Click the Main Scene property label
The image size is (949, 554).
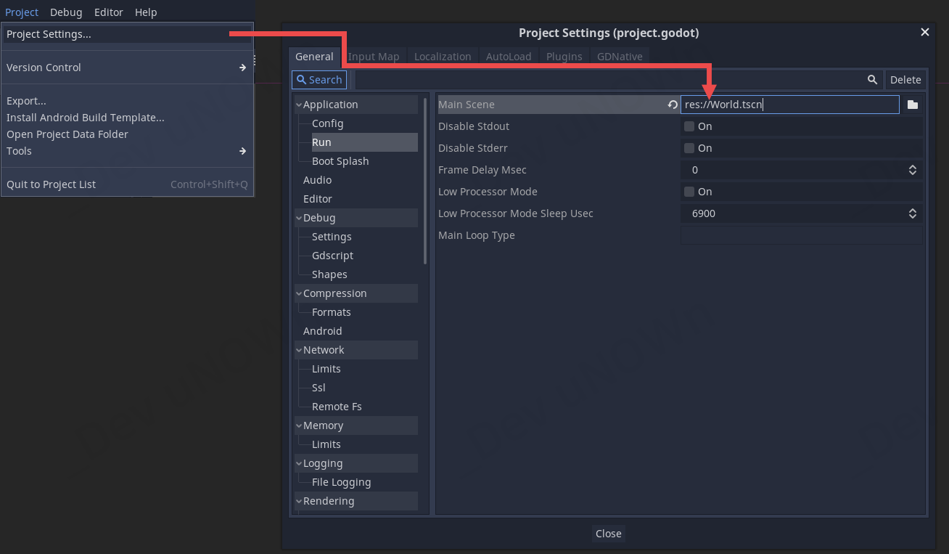click(467, 105)
